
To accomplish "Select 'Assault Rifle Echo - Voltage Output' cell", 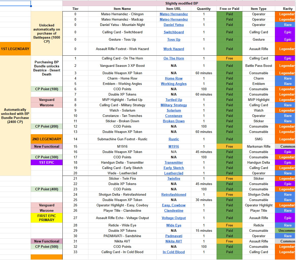I will click(x=122, y=218).
